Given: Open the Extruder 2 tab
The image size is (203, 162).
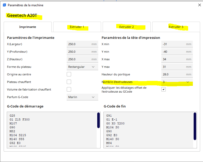Looking at the screenshot, I should pos(126,27).
